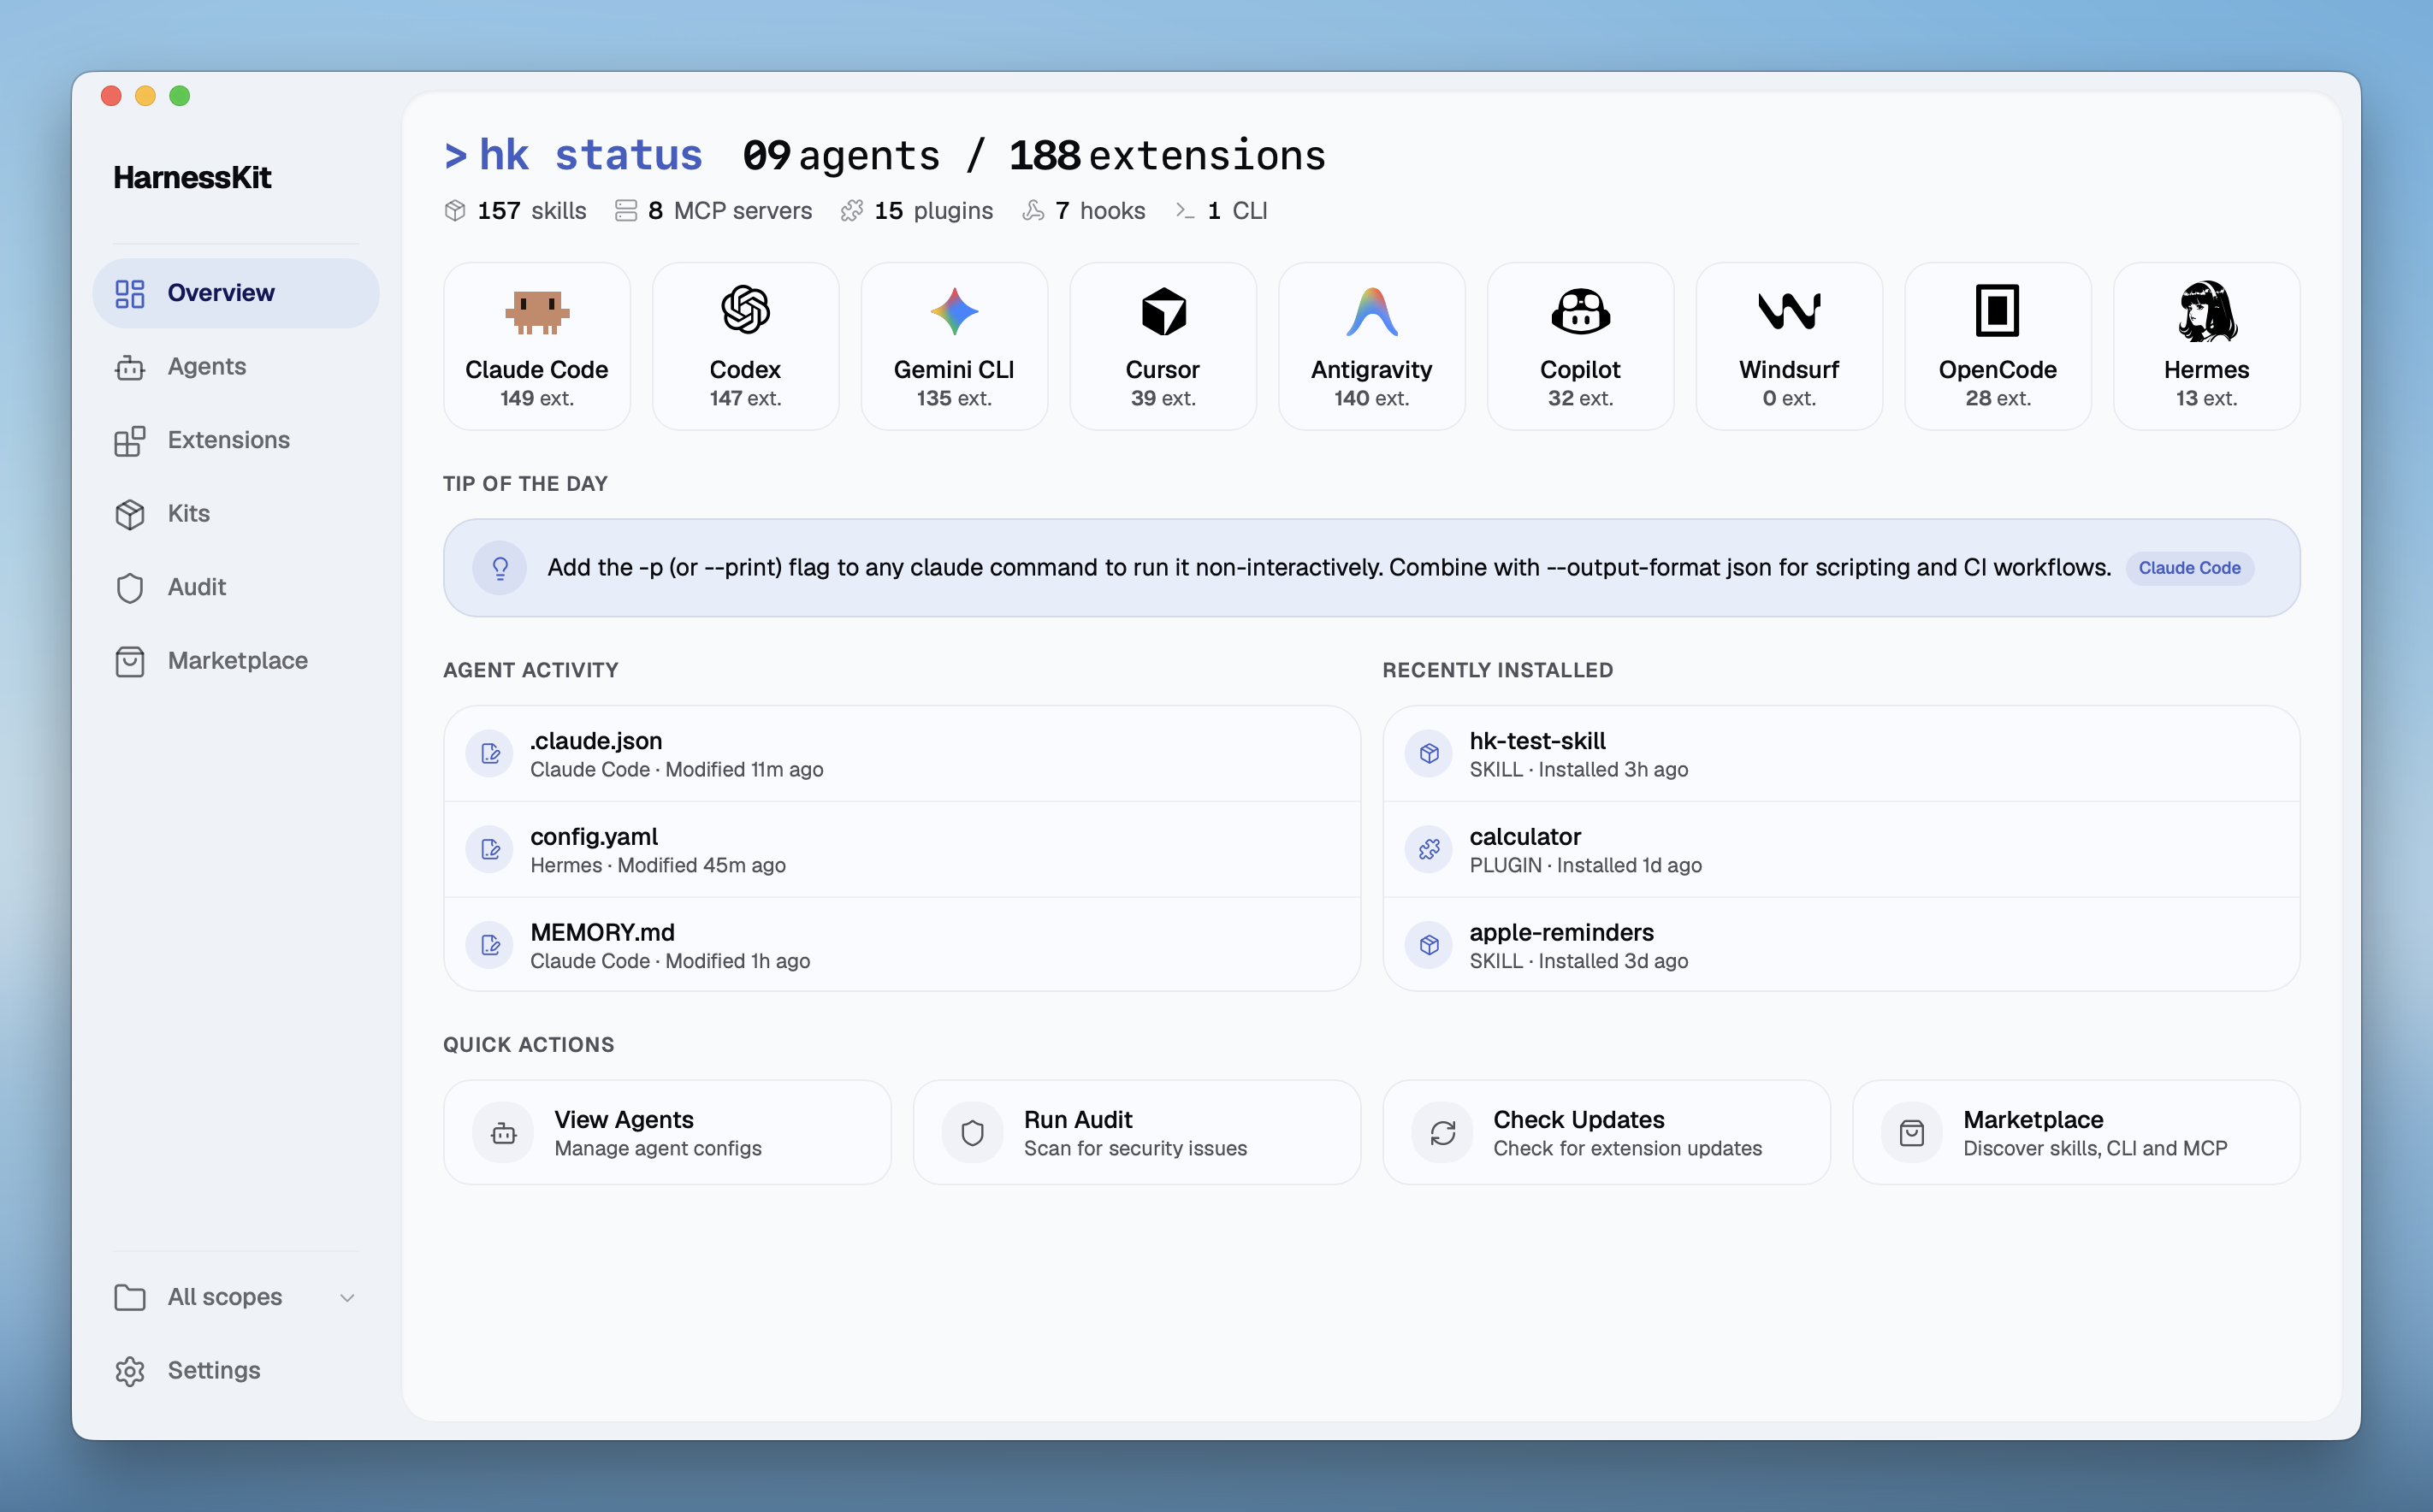Viewport: 2433px width, 1512px height.
Task: Click the Gemini CLI sparkle icon
Action: click(x=954, y=311)
